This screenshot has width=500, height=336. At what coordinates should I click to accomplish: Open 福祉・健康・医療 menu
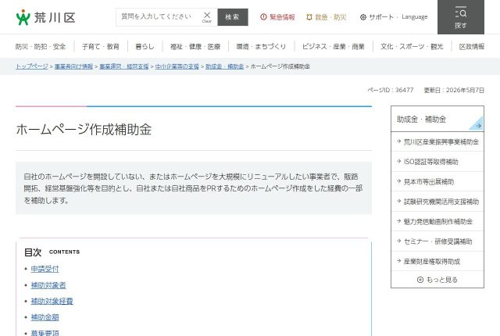195,47
